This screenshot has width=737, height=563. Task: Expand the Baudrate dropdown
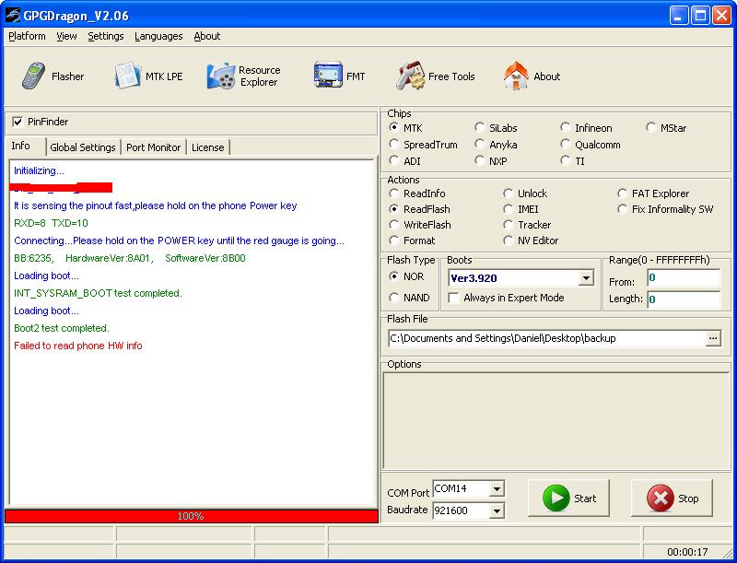pos(497,510)
